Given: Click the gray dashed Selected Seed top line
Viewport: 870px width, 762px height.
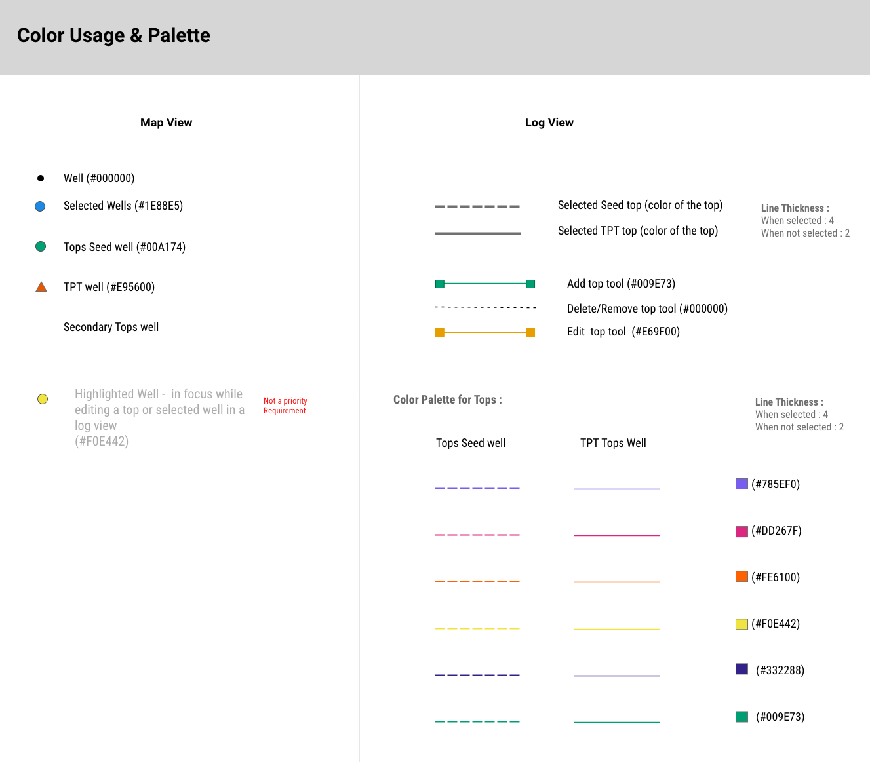Looking at the screenshot, I should pyautogui.click(x=477, y=206).
